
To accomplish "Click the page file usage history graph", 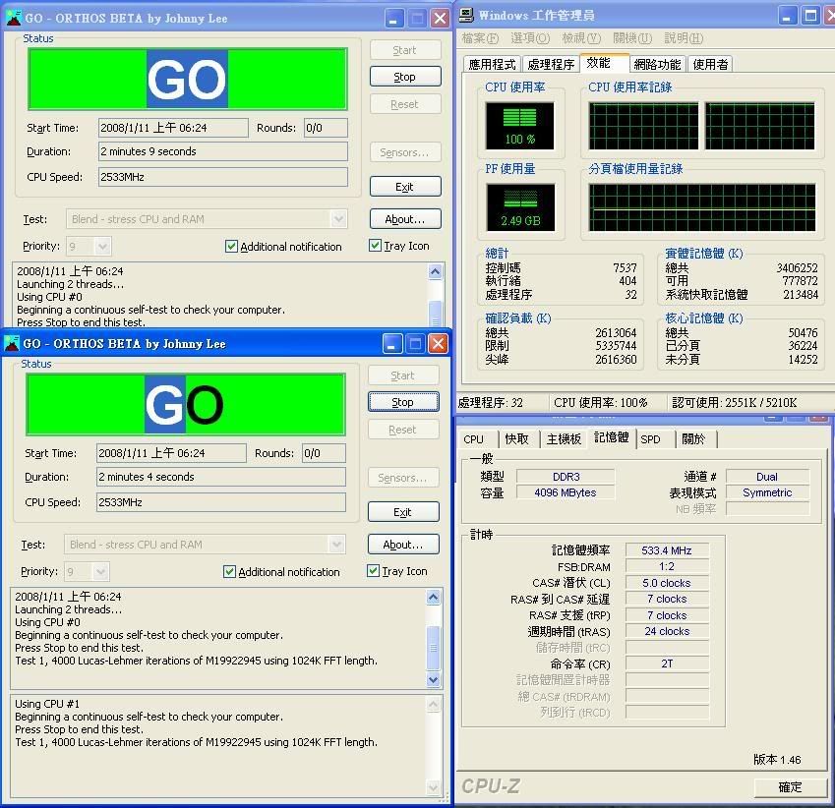I will click(x=702, y=207).
